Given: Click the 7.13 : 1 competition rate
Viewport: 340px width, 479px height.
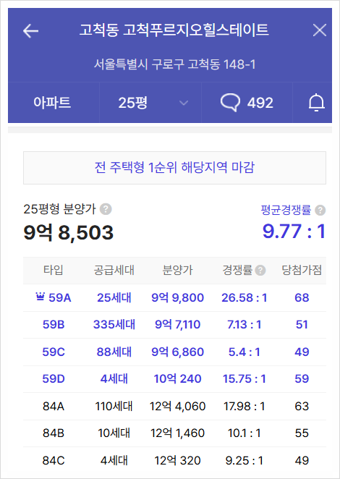Looking at the screenshot, I should point(245,324).
